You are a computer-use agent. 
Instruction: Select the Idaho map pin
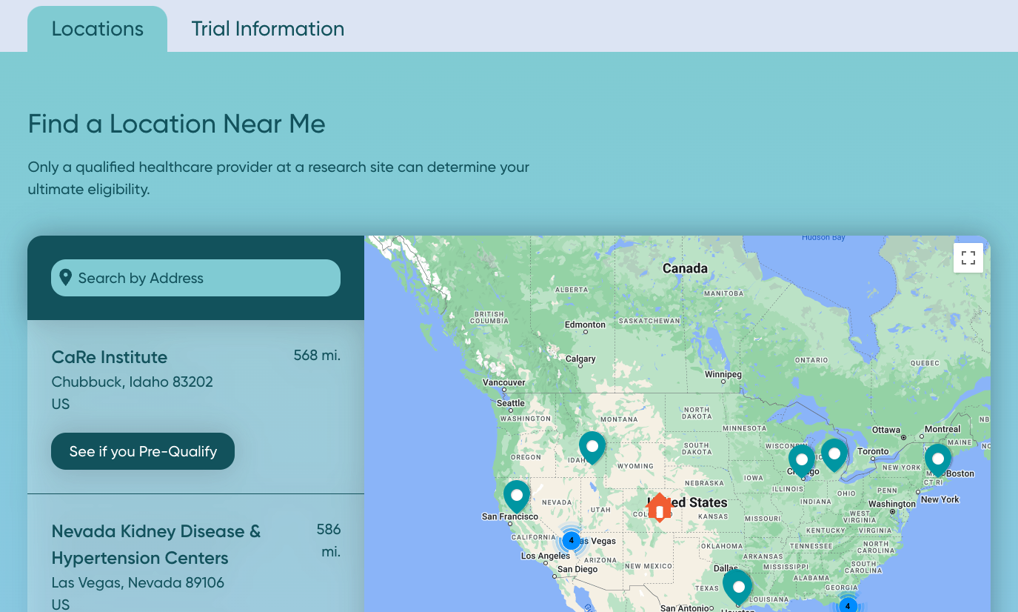point(592,448)
